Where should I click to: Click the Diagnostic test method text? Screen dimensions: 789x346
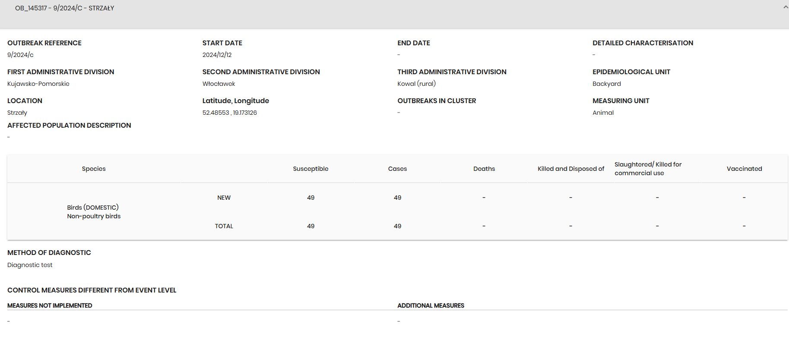click(30, 265)
